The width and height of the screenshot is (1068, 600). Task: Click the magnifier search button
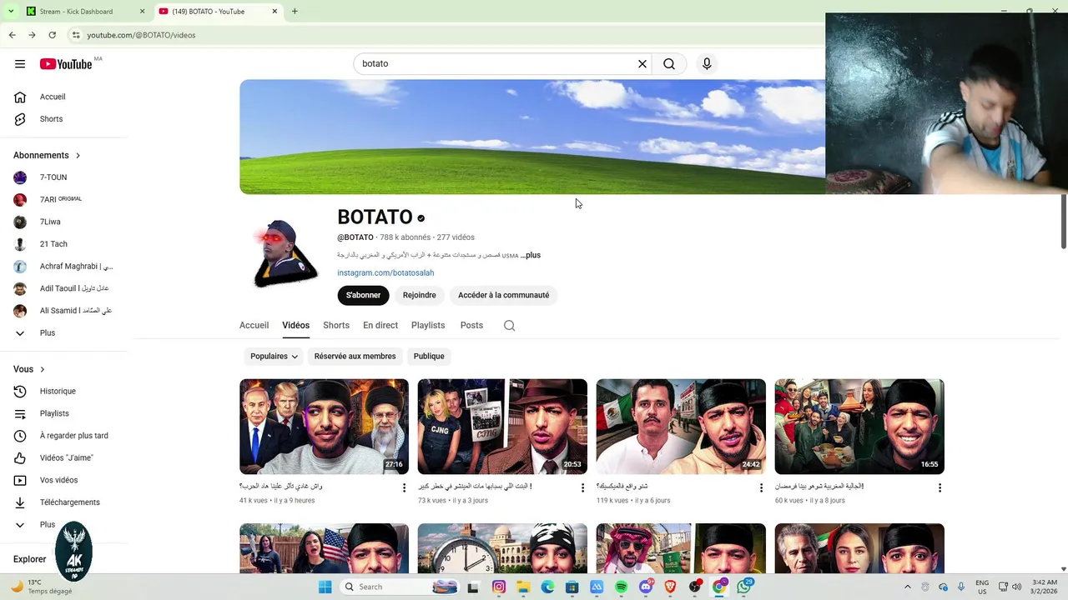click(669, 64)
